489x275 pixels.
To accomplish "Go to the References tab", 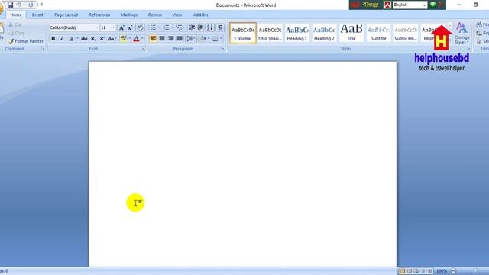I will (x=99, y=15).
